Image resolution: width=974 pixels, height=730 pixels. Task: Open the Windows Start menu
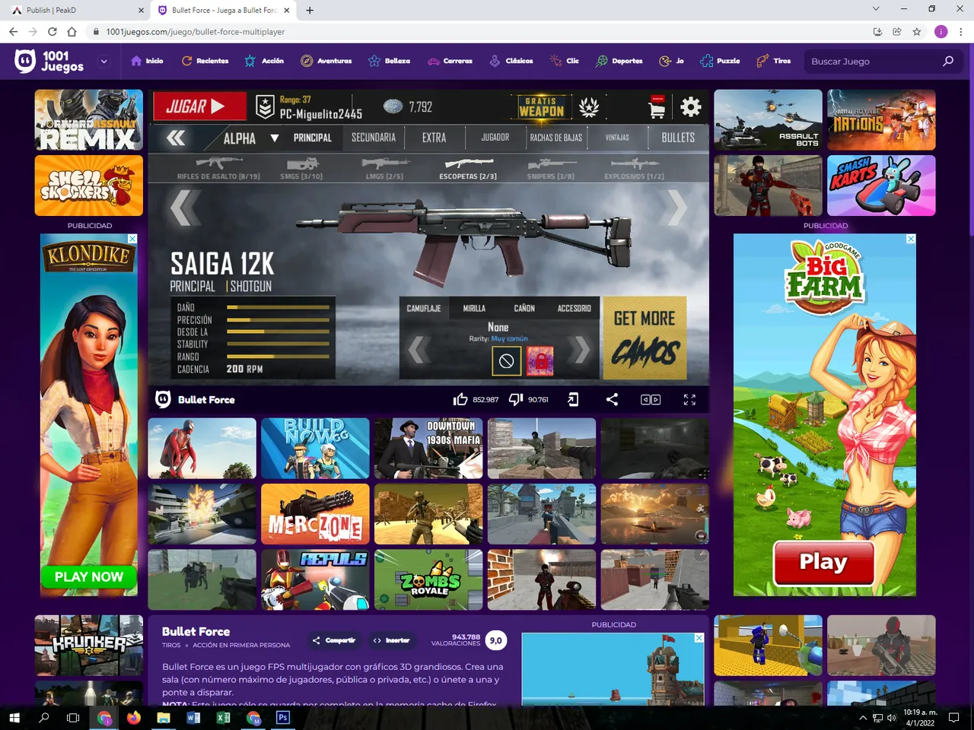coord(14,717)
